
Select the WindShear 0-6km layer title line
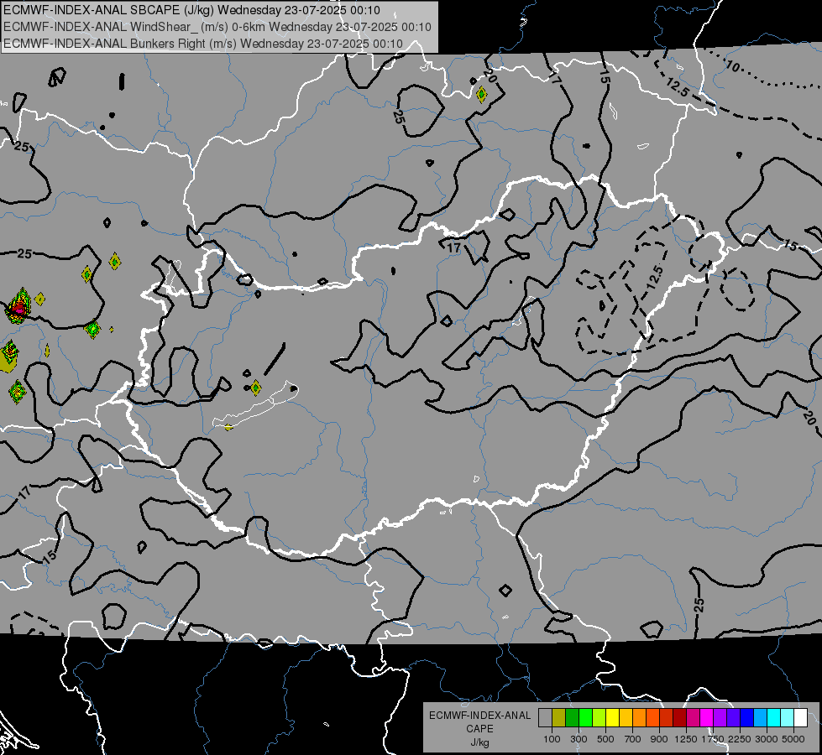click(217, 27)
